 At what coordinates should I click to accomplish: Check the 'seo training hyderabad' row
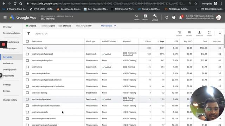tap(27, 99)
